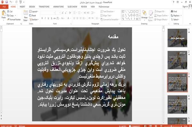
Task: Toggle Center alignment in paragraph group
Action: click(x=77, y=18)
